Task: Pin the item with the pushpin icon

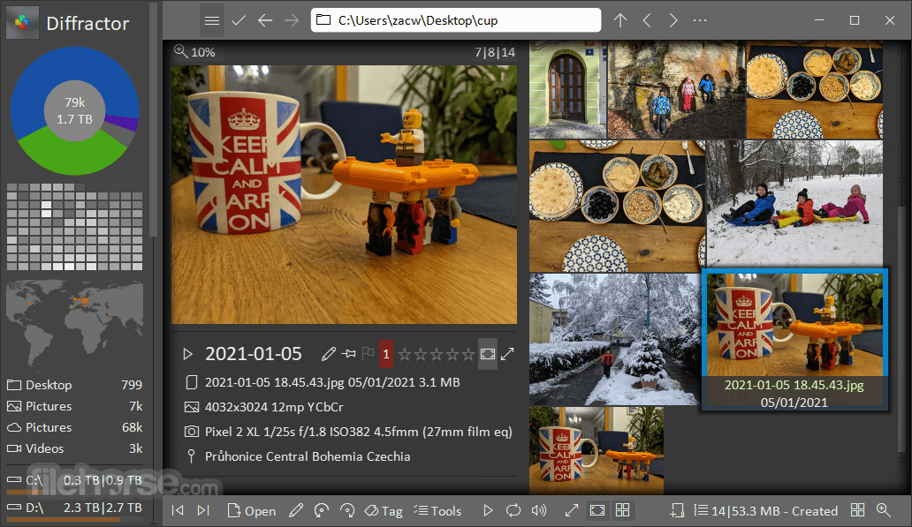Action: [349, 353]
